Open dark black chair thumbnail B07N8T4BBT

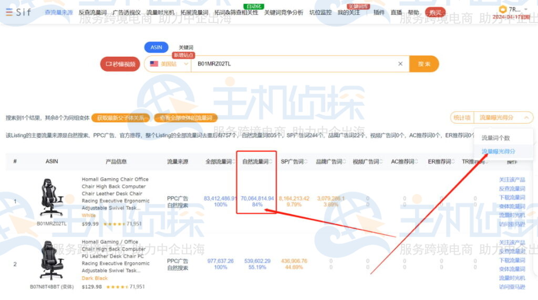click(52, 261)
